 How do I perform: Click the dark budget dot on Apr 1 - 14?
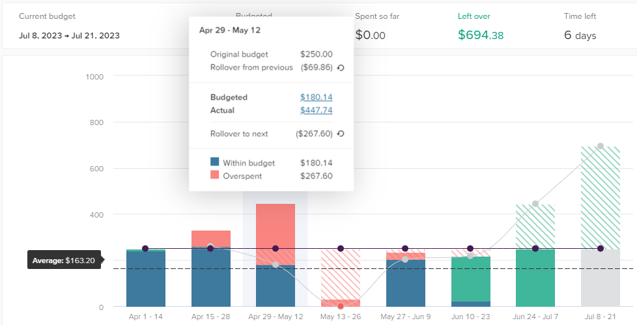145,249
